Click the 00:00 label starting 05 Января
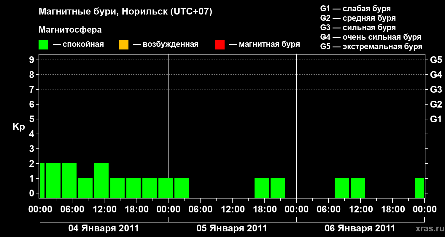 pyautogui.click(x=168, y=209)
